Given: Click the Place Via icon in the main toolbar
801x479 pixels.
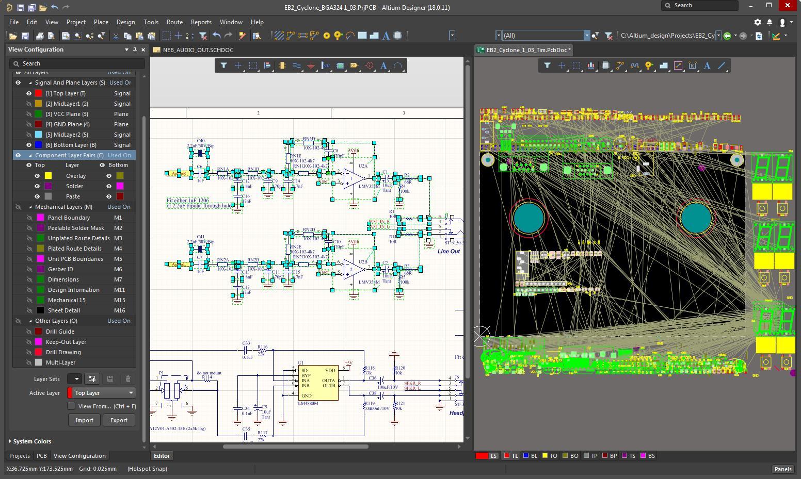Looking at the screenshot, I should pos(338,36).
